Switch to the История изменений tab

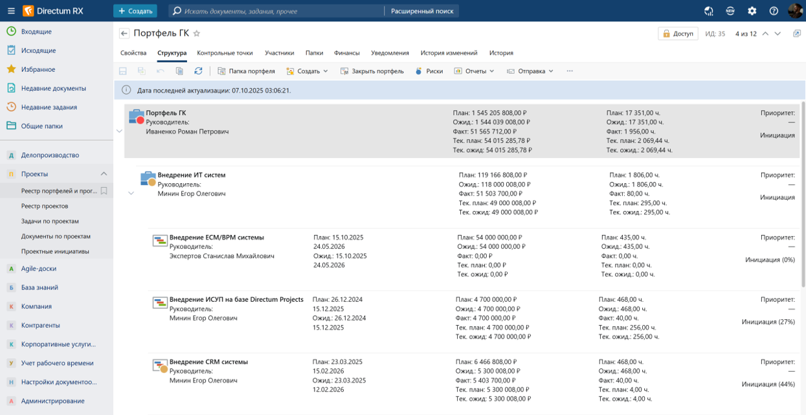tap(449, 53)
